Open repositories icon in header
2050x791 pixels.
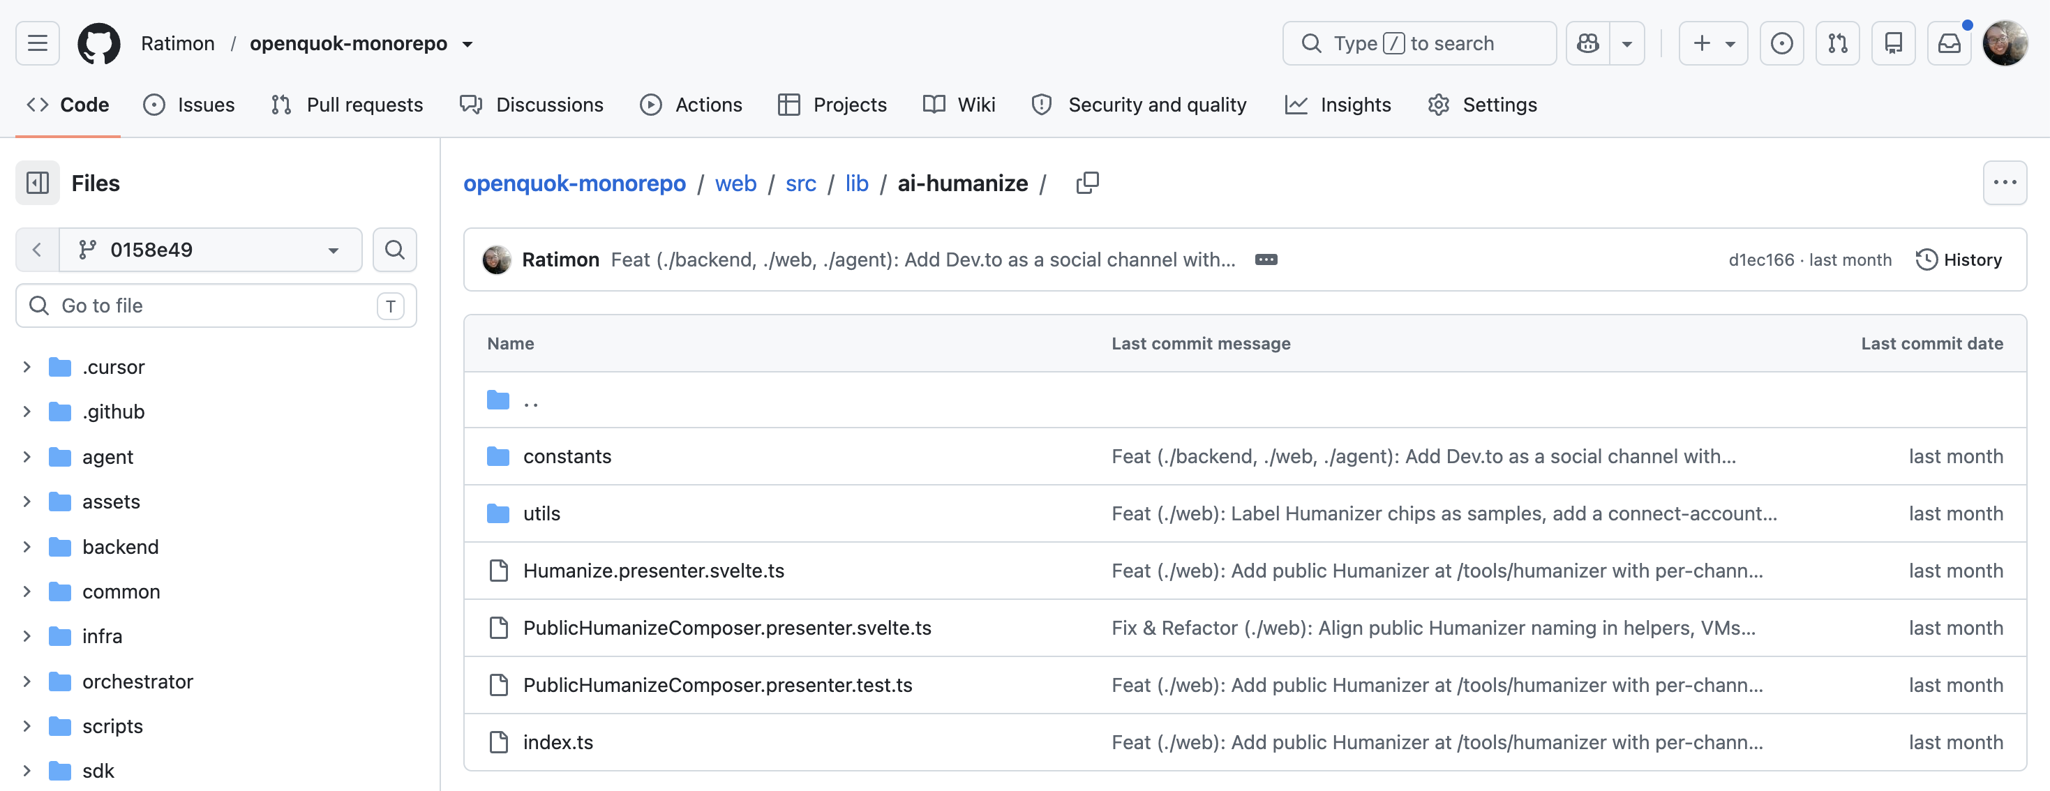[x=1893, y=43]
